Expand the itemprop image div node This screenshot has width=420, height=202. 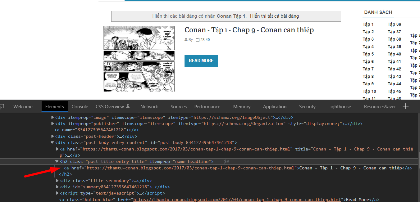click(52, 117)
